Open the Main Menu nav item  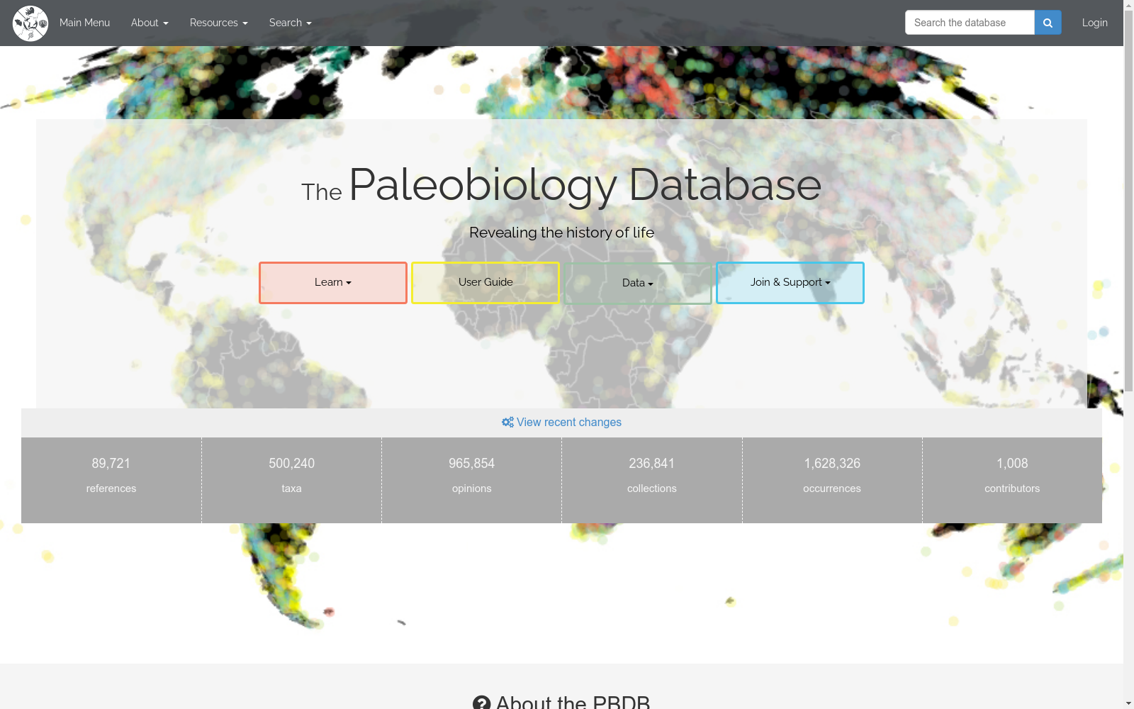(84, 23)
